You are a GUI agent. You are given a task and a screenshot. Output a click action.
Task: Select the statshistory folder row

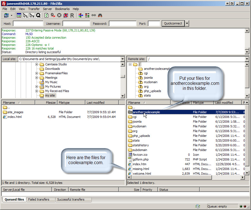186,145
